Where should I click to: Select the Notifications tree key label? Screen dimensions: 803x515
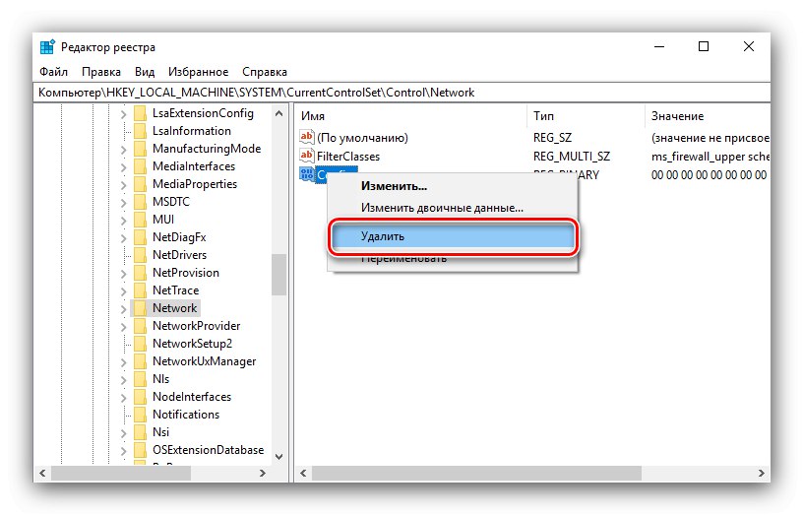186,414
